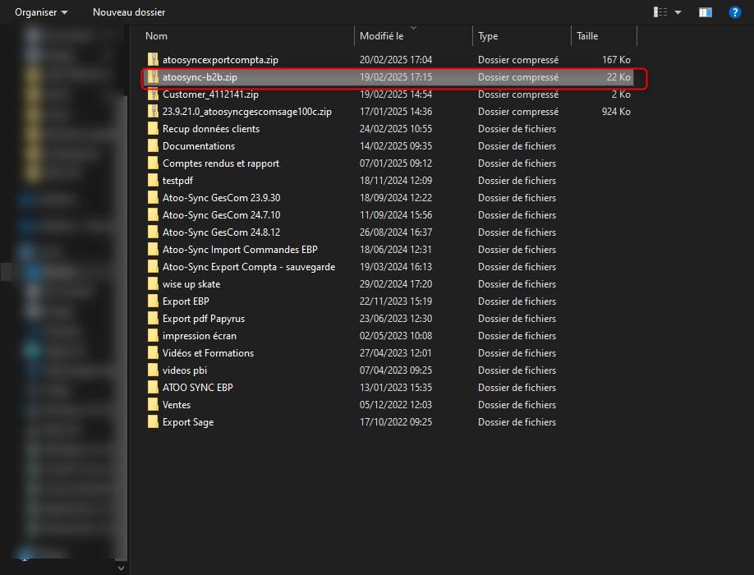Click the size value 924 Ko

click(616, 112)
